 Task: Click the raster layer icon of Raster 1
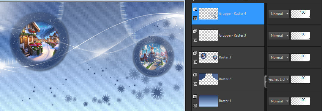195,97
